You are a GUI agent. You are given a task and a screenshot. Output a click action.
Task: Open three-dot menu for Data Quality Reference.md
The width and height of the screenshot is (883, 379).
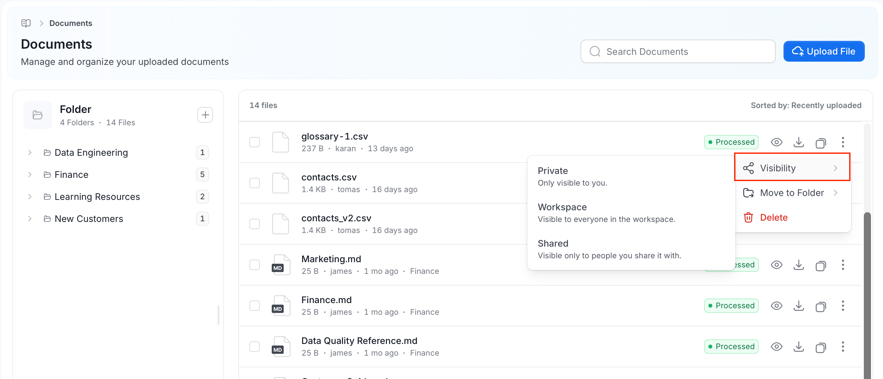tap(843, 347)
